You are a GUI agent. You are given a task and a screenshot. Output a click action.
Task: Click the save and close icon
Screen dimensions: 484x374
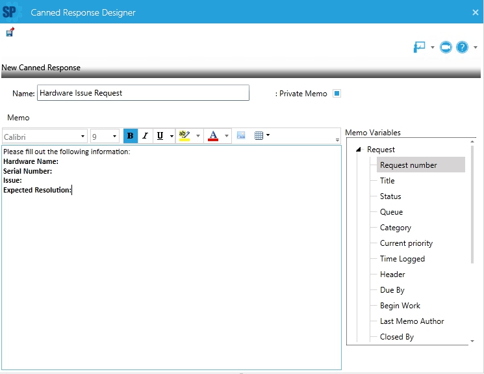(x=10, y=33)
